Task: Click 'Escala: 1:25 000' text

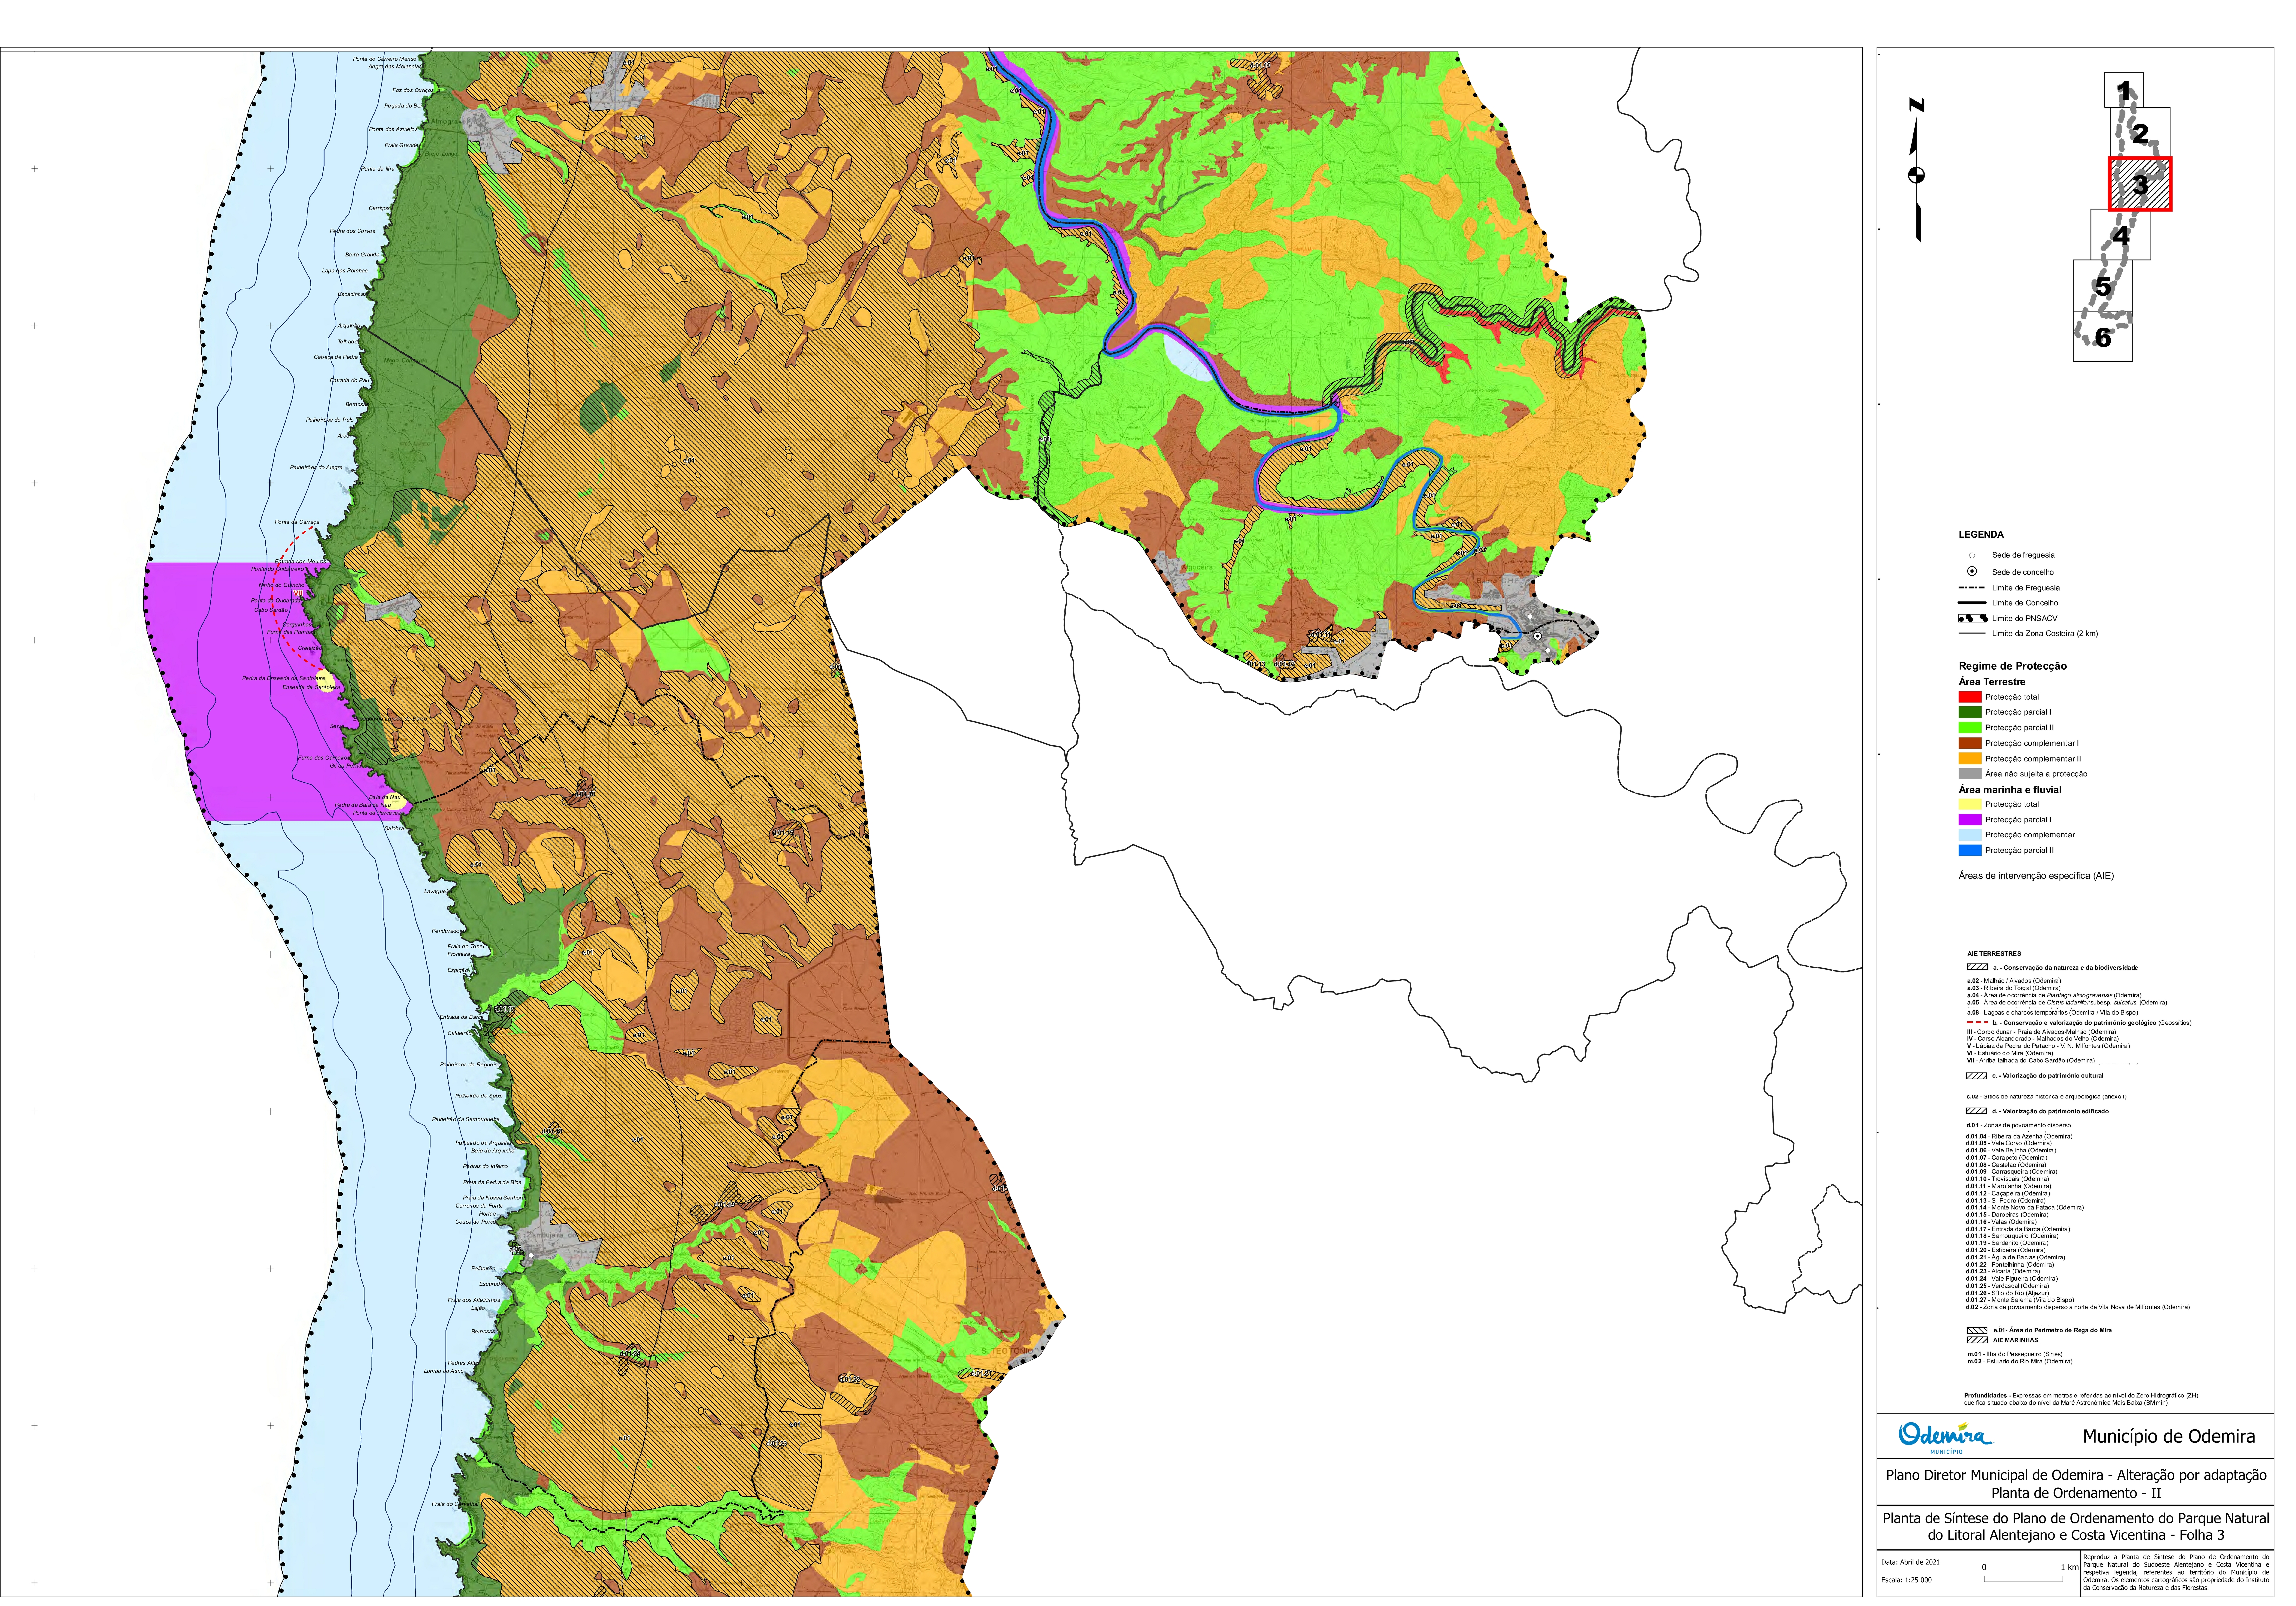Action: pos(1906,1580)
